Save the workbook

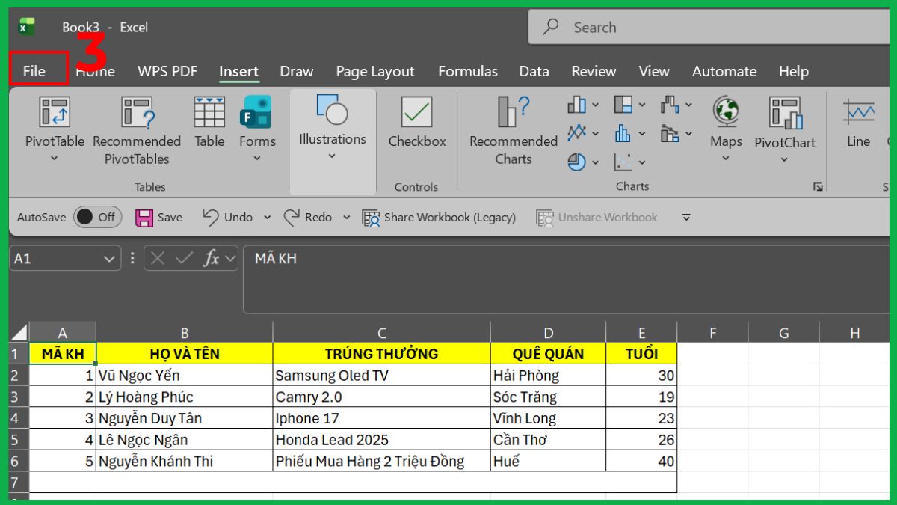(x=158, y=217)
